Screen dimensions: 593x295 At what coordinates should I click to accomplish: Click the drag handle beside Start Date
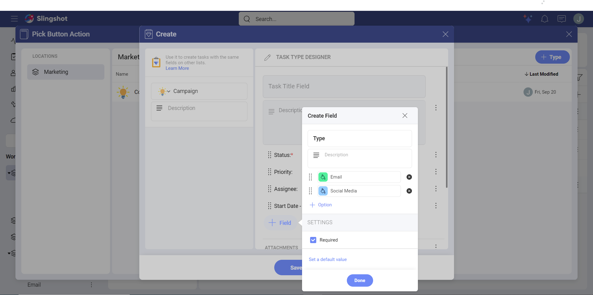[x=270, y=206]
